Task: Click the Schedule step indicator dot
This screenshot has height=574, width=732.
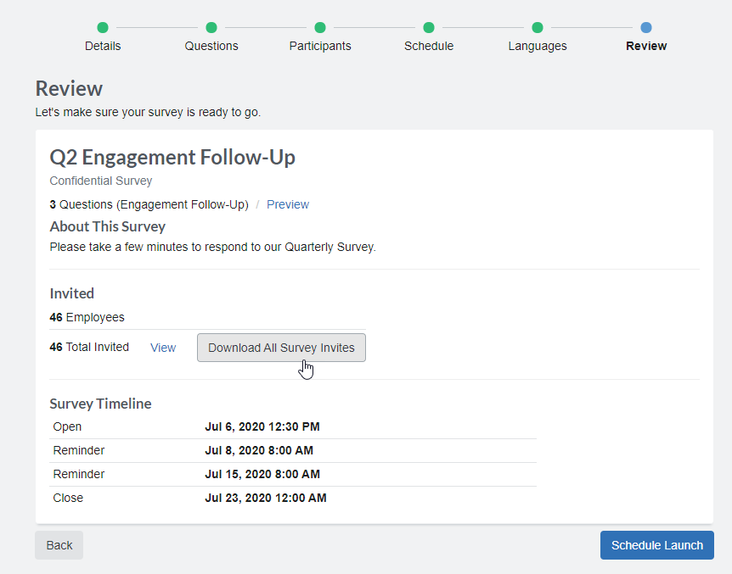Action: click(428, 26)
